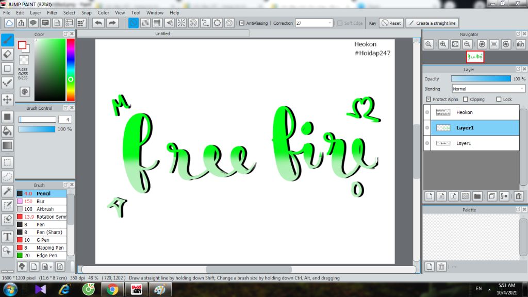528x297 pixels.
Task: Hide the Heokon layer visibility
Action: point(427,112)
